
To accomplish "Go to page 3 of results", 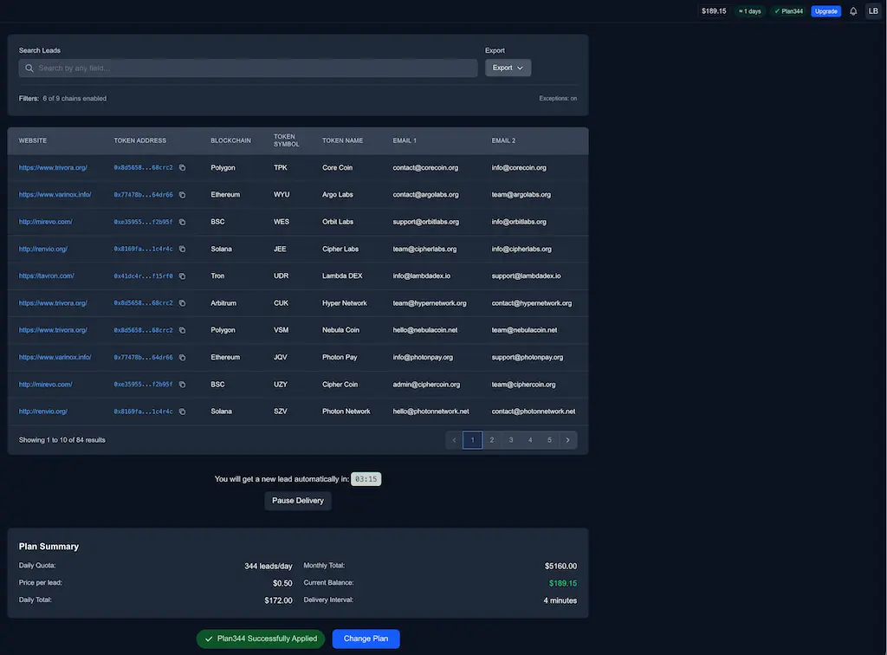I will pos(511,440).
